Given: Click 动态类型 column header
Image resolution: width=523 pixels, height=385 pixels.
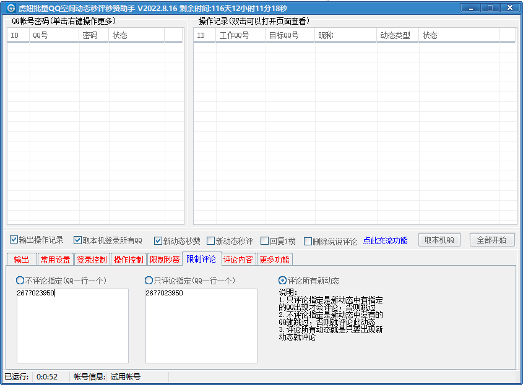Looking at the screenshot, I should point(398,35).
